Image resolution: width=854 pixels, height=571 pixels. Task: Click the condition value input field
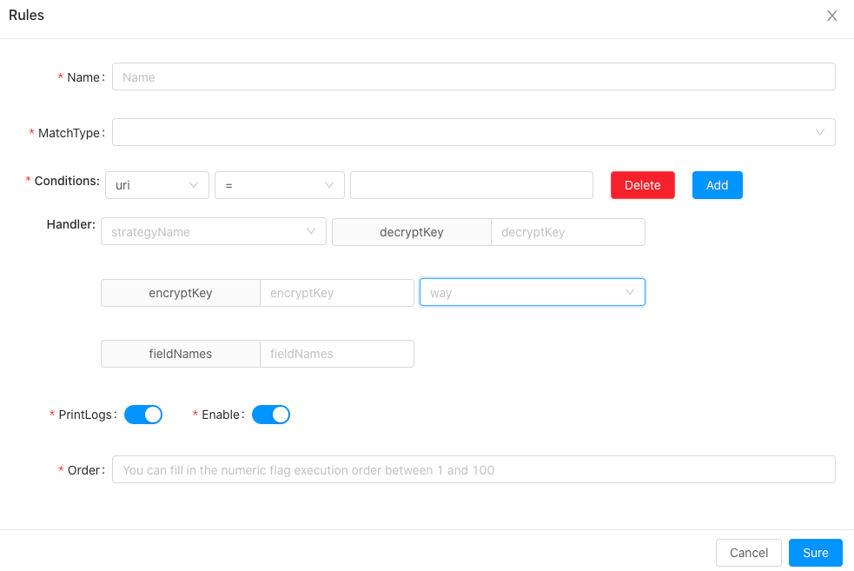[471, 185]
